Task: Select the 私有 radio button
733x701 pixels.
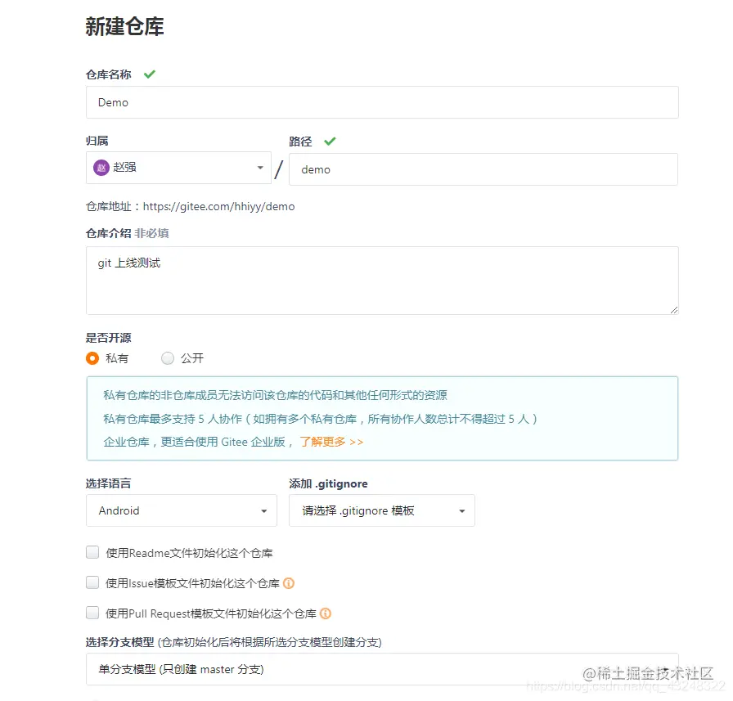Action: [x=92, y=358]
